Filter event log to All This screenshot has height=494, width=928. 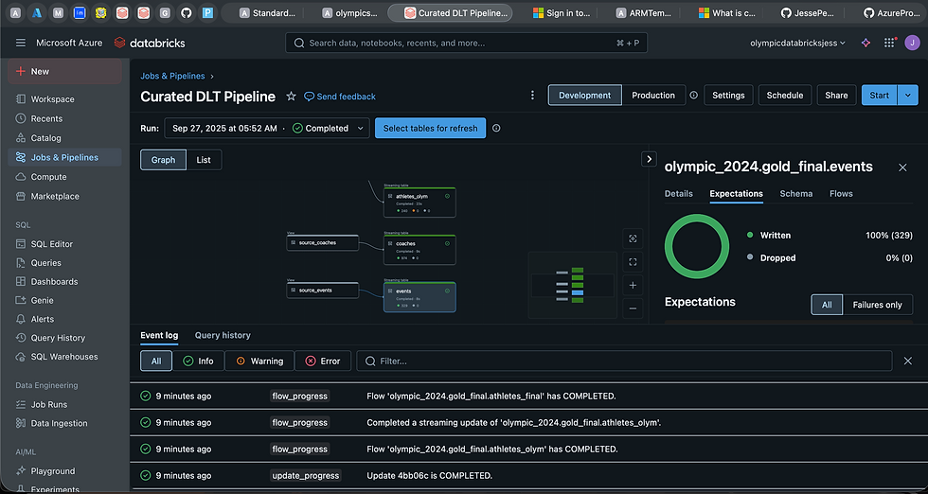156,361
